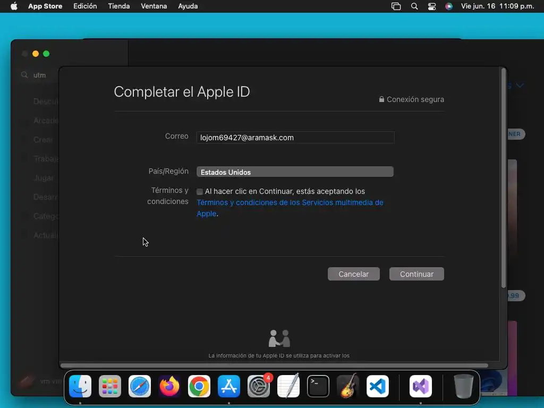Open purple Visual Studio icon in Dock
544x408 pixels.
click(x=421, y=386)
